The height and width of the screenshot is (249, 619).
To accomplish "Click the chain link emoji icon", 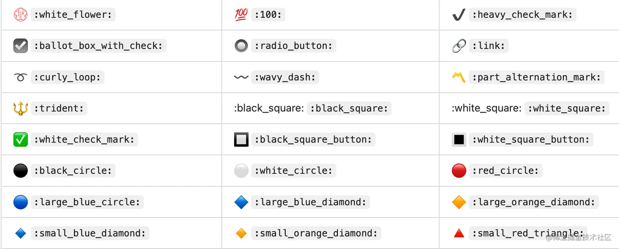I will 459,46.
